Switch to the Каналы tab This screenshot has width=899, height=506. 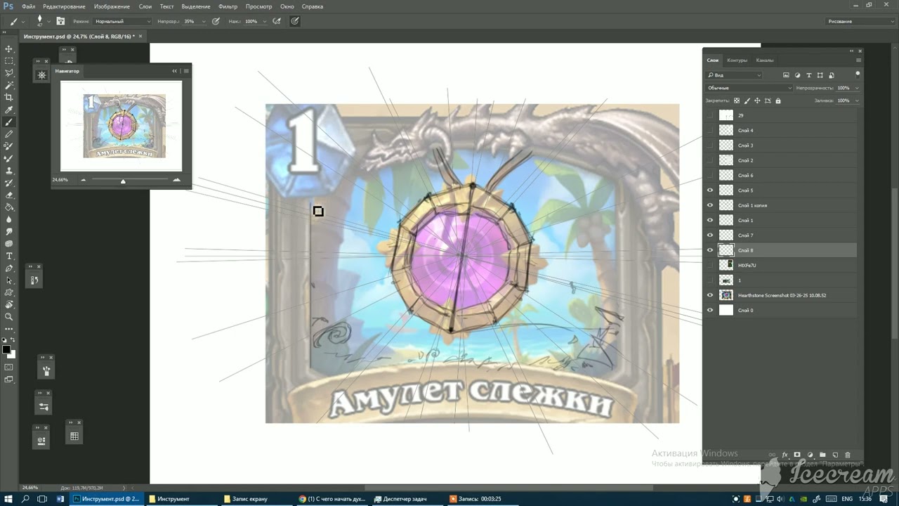765,60
